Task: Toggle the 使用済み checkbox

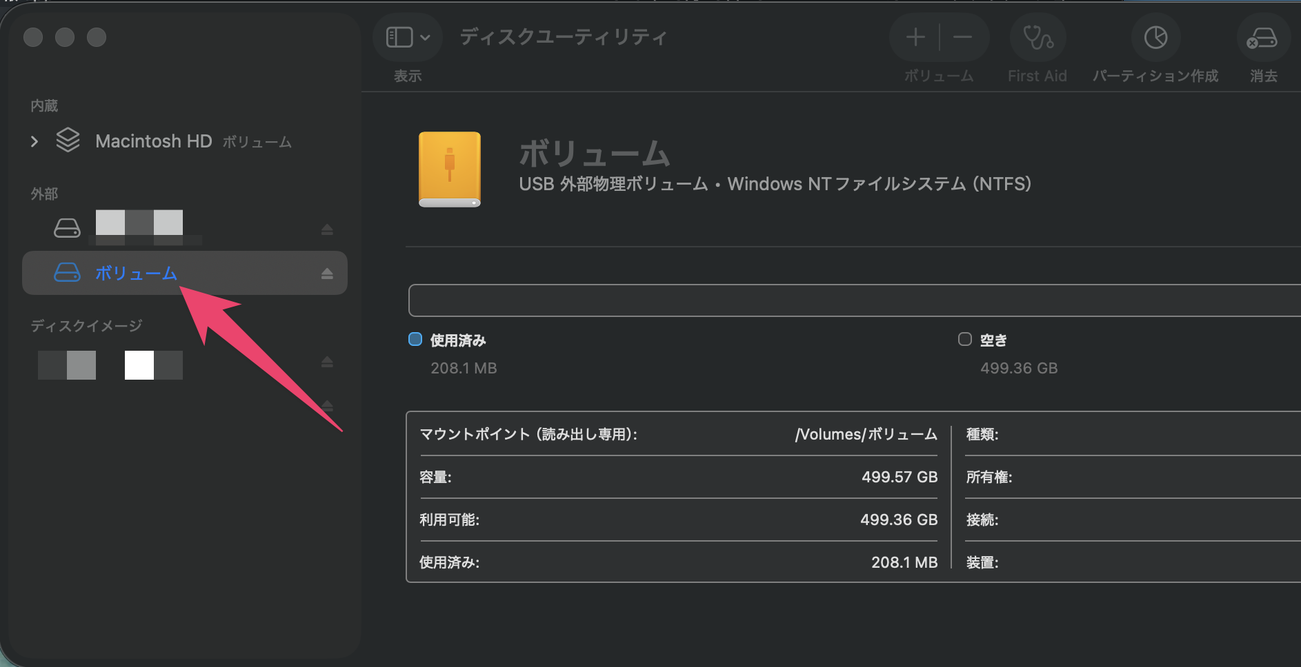Action: pyautogui.click(x=415, y=339)
